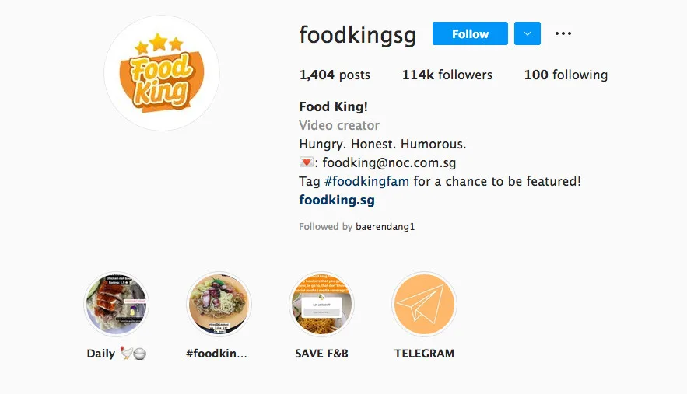The height and width of the screenshot is (394, 687).
Task: Expand suggested accounts arrow beside Follow
Action: coord(527,33)
